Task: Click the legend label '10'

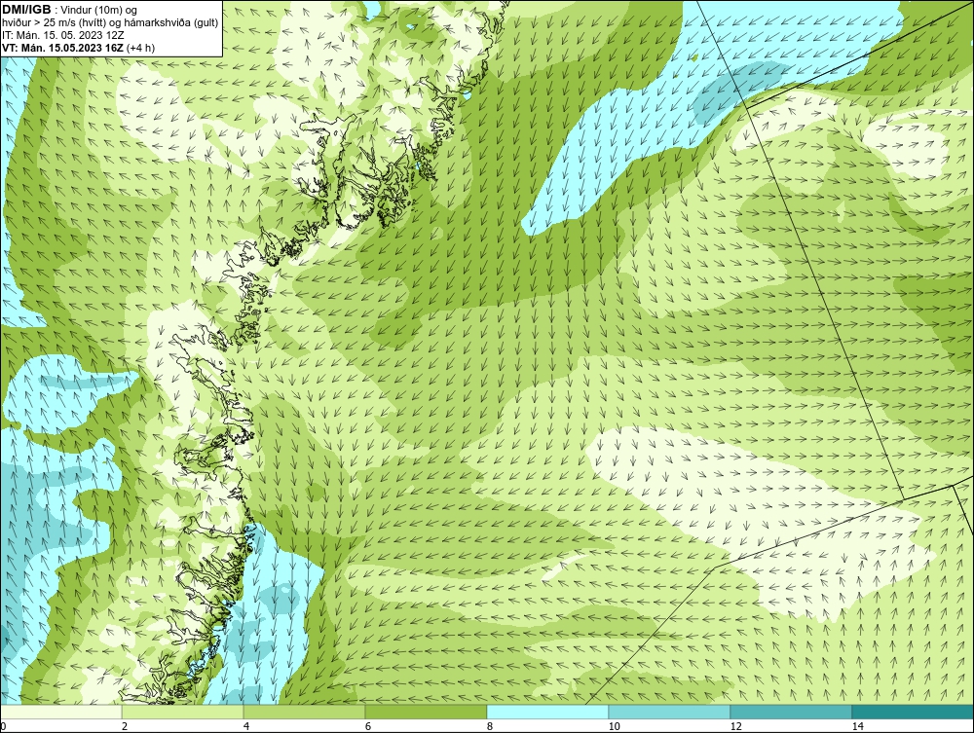Action: coord(614,727)
